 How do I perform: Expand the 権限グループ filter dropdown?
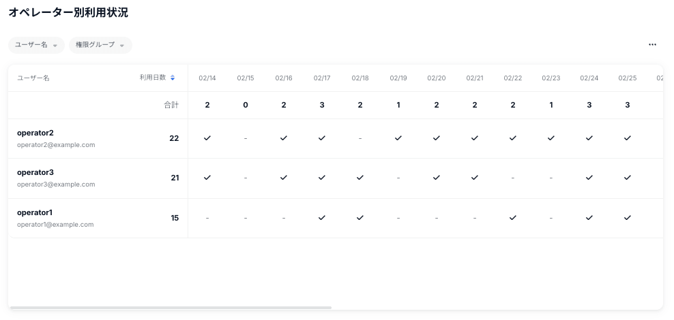click(x=100, y=45)
